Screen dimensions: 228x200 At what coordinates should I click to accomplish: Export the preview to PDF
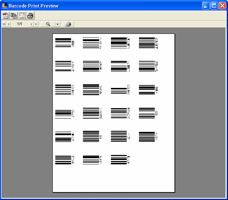(5, 15)
